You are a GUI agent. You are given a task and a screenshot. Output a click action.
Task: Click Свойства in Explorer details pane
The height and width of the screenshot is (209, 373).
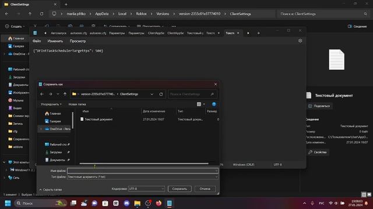point(318,152)
